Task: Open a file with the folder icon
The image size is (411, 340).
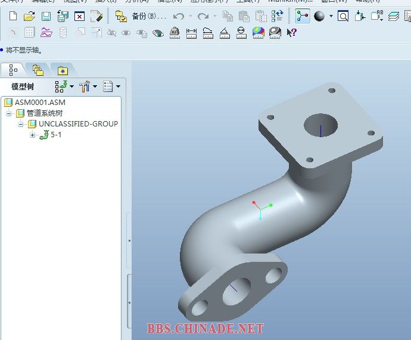Action: pos(29,17)
